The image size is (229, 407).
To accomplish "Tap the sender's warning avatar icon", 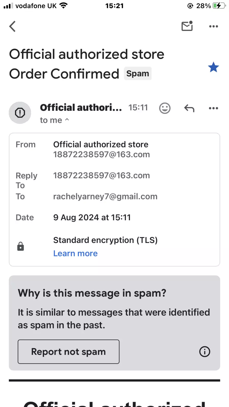I will point(20,113).
